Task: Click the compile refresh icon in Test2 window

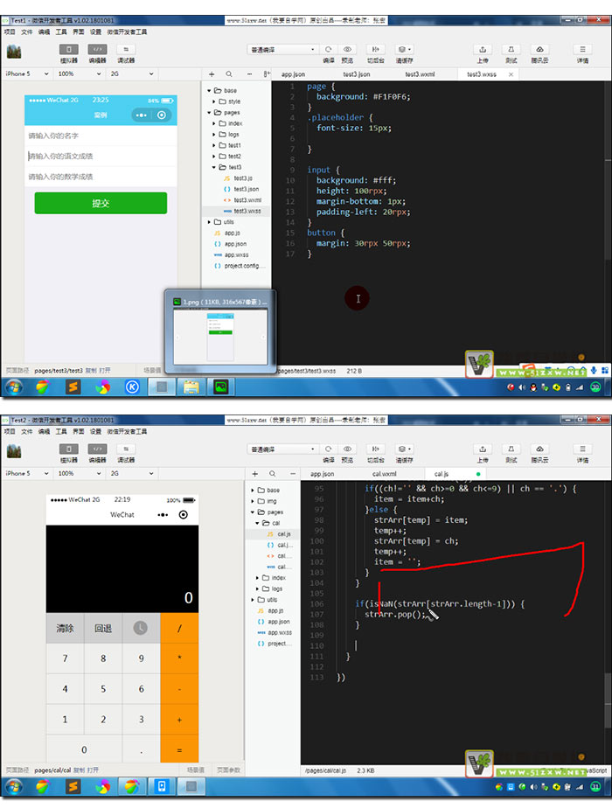Action: [x=328, y=449]
